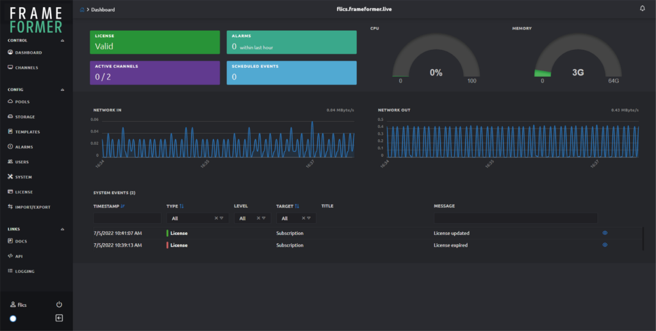Go to Pools configuration
656x331 pixels.
click(x=19, y=102)
